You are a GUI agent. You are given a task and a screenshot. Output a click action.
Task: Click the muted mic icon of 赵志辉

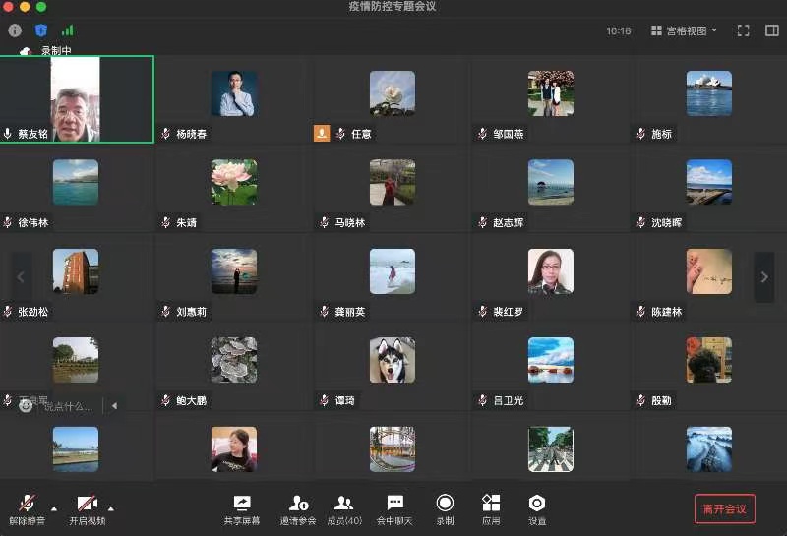pos(482,222)
